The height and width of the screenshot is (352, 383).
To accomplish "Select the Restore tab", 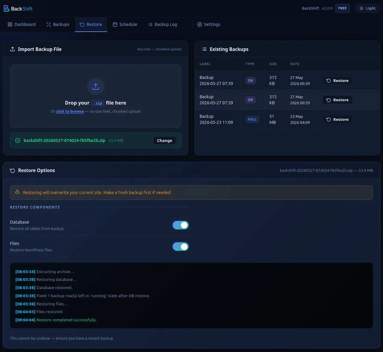I will [x=91, y=24].
